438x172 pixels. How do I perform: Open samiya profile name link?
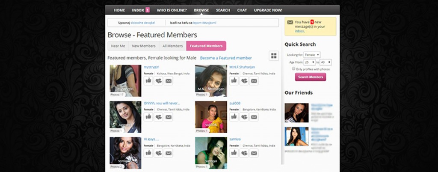pos(235,139)
